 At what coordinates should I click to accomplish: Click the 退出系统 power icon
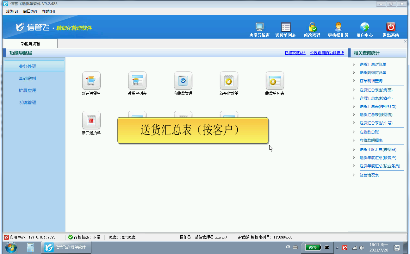pos(391,28)
